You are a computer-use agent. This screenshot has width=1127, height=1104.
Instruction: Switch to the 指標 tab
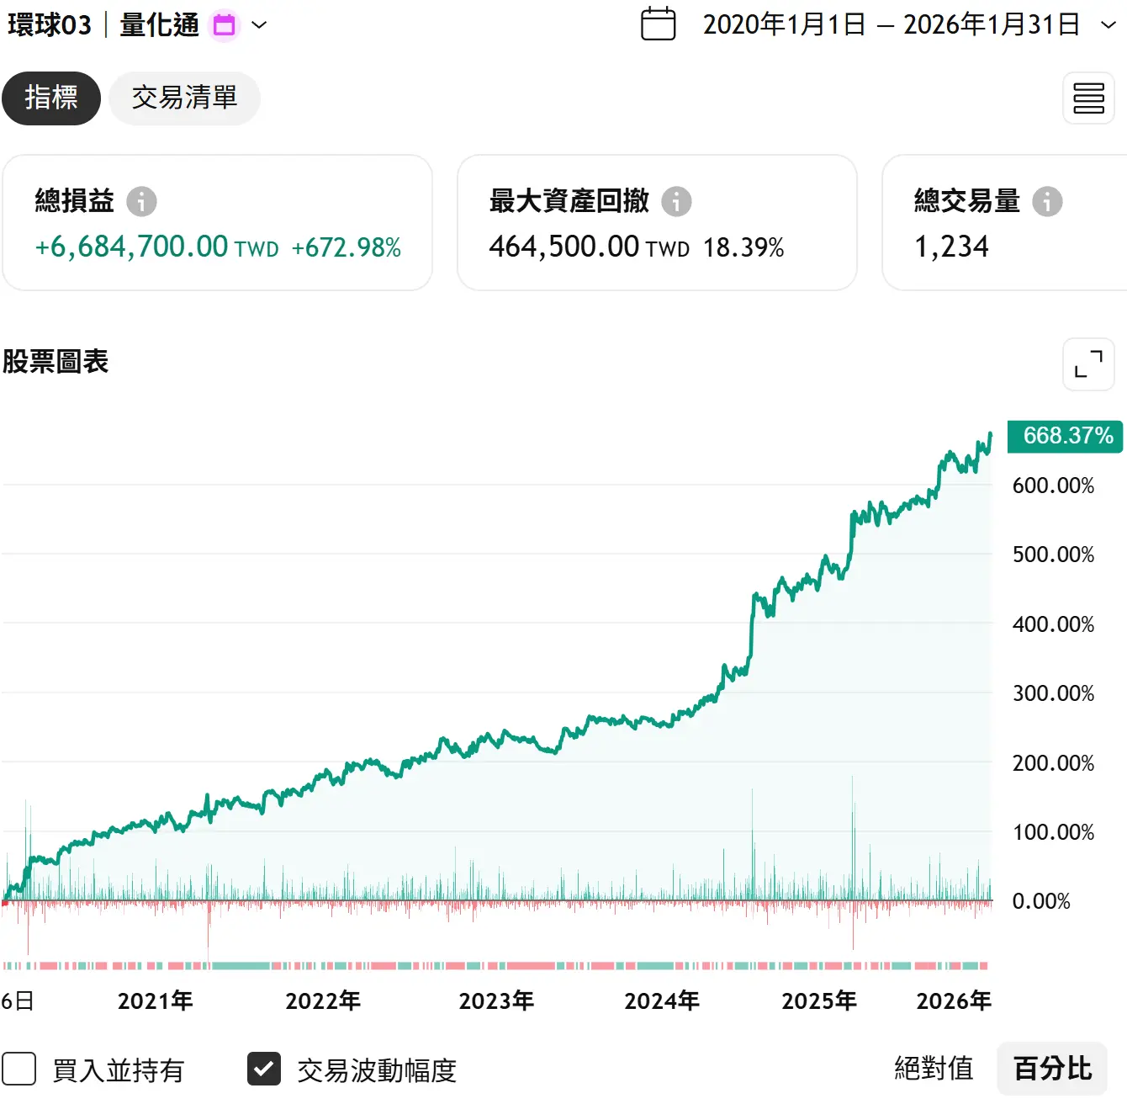[51, 98]
